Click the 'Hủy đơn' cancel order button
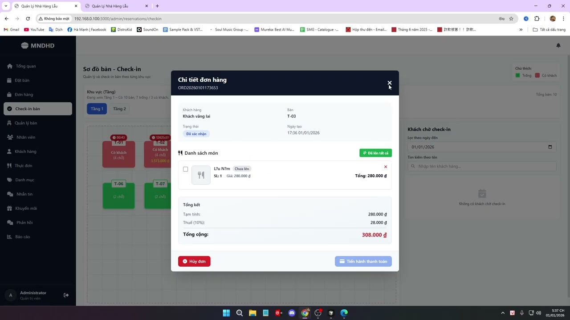 coord(194,261)
